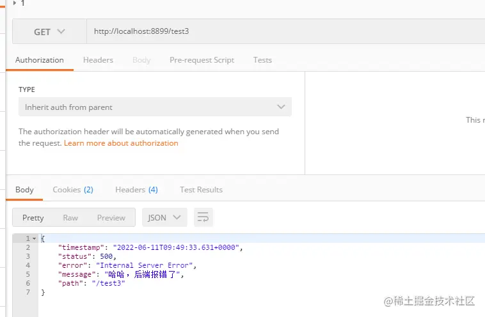This screenshot has height=317, width=485.
Task: Select the response Body tab
Action: point(24,190)
